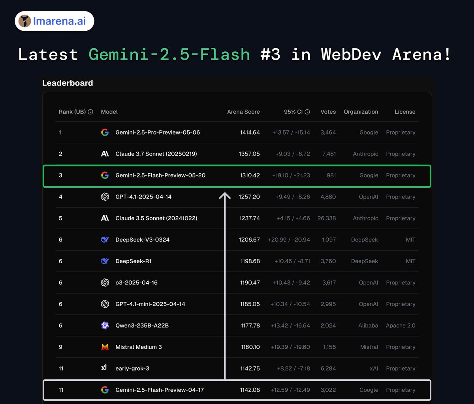Sort by the Votes column header
The width and height of the screenshot is (474, 404).
click(328, 112)
